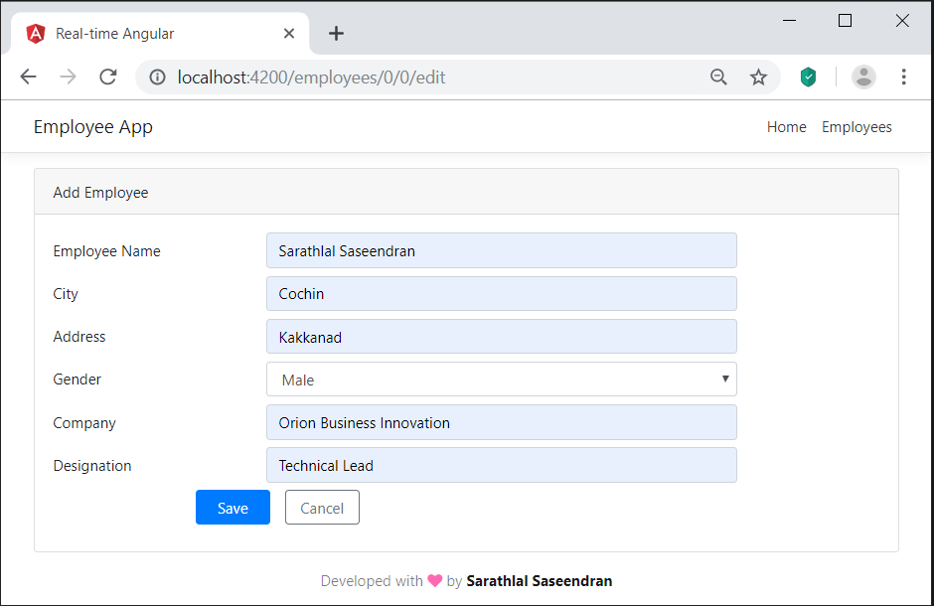Click the green shield extension icon
This screenshot has width=934, height=606.
tap(808, 76)
